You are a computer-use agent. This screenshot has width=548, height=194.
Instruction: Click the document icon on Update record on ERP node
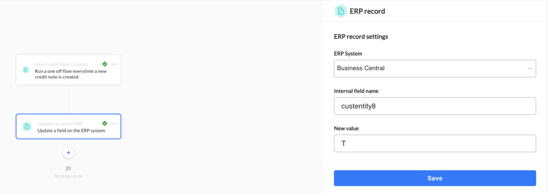coord(27,126)
